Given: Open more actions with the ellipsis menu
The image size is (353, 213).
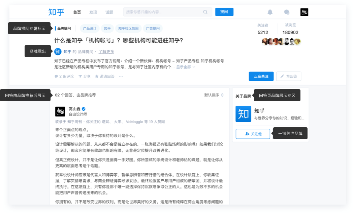Looking at the screenshot, I should [x=121, y=76].
